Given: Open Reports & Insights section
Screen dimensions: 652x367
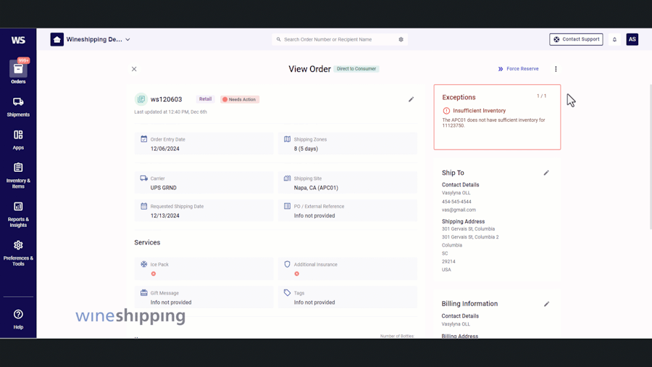Looking at the screenshot, I should (18, 214).
